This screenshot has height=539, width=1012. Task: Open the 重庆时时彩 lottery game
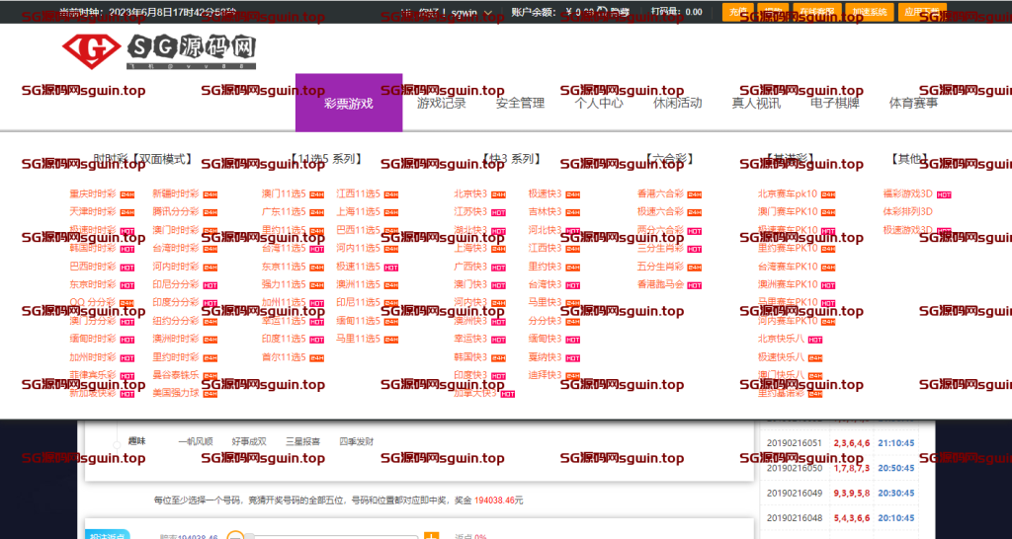pos(92,193)
